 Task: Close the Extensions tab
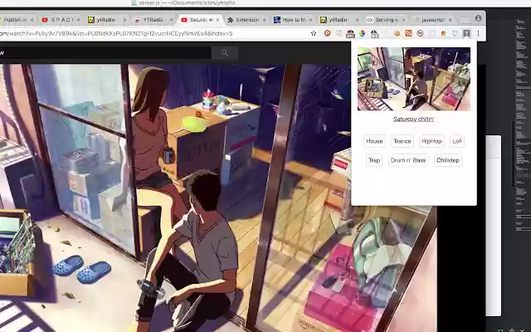(x=264, y=20)
